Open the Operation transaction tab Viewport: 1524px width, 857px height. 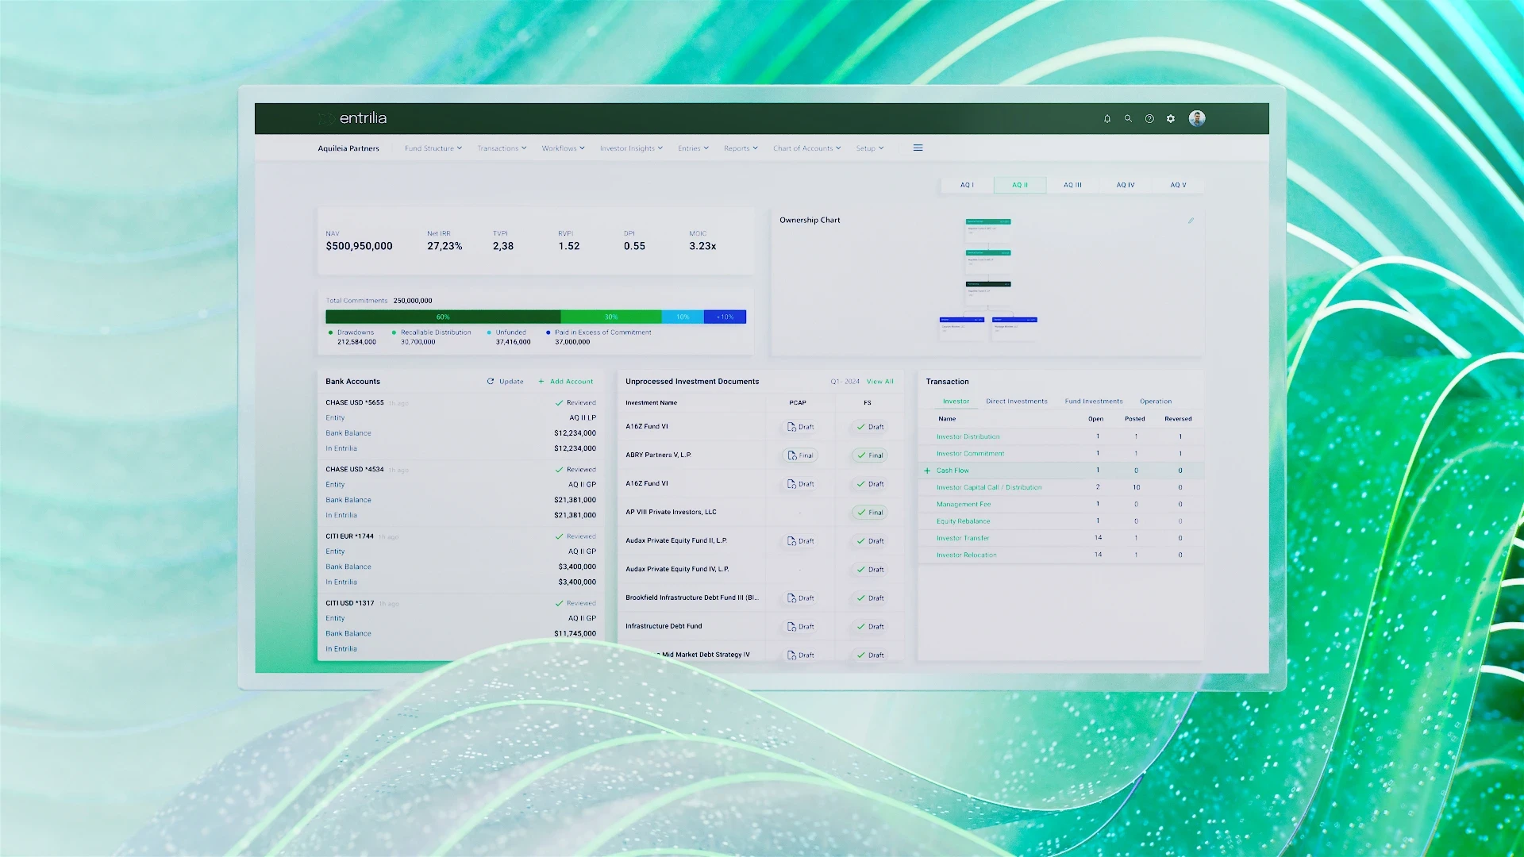pyautogui.click(x=1156, y=402)
